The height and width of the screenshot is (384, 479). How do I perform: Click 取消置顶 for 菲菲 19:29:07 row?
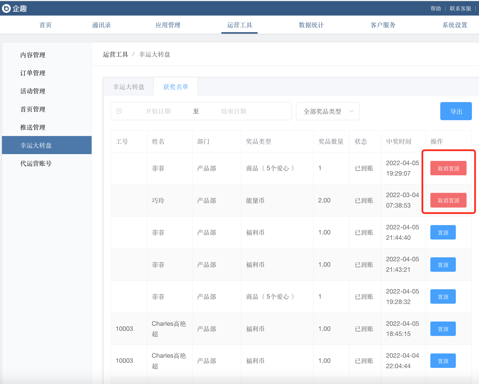(448, 168)
